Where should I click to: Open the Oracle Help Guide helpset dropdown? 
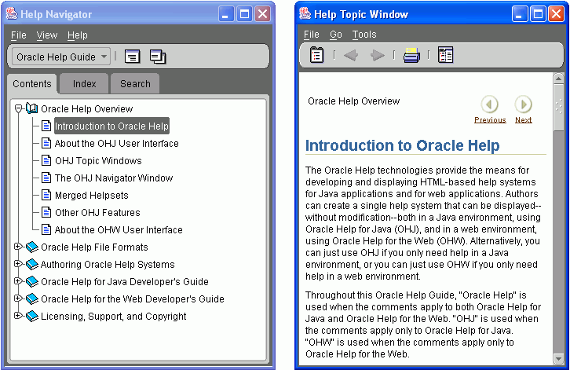pyautogui.click(x=61, y=57)
